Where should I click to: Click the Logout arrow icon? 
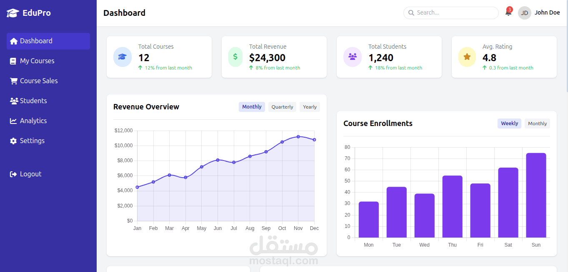13,174
